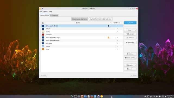Image resolution: width=174 pixels, height=98 pixels.
Task: Toggle the Read Only button
Action: (x=130, y=42)
